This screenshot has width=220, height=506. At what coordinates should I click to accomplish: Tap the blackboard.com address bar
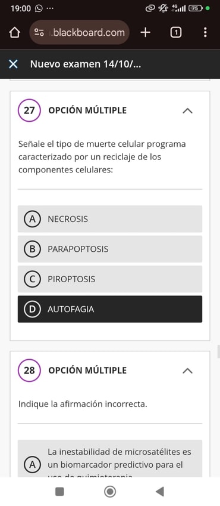coord(80,32)
